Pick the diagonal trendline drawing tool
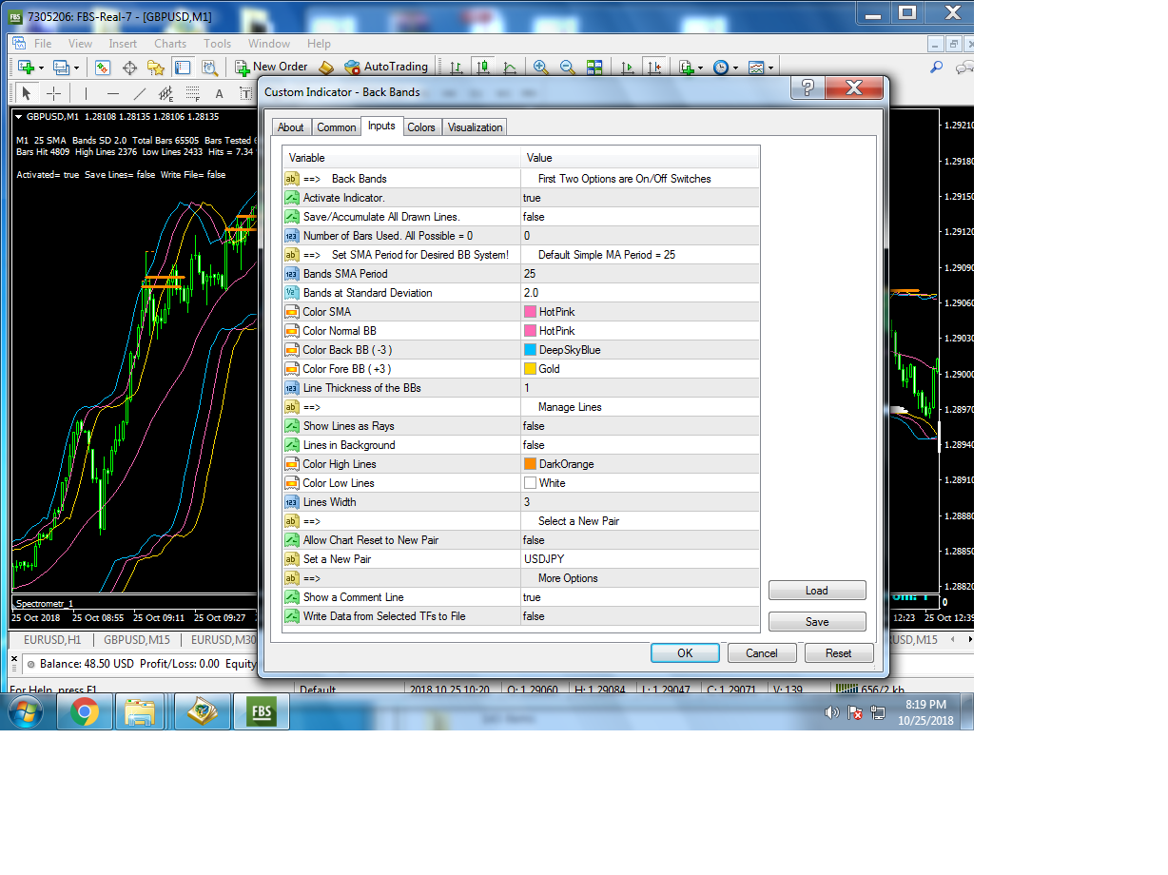This screenshot has width=1168, height=875. (x=140, y=93)
